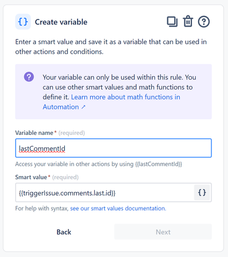Click the helper text showing {{lastCommentId}}
The image size is (228, 257).
pos(98,164)
